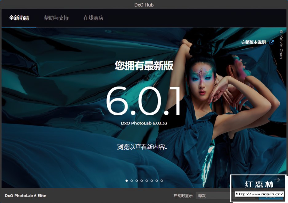This screenshot has width=288, height=203.
Task: Open the 帮助与支持 tab
Action: [56, 18]
